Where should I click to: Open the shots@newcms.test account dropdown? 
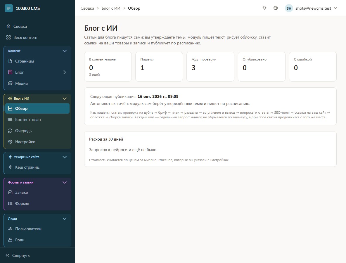pos(311,8)
